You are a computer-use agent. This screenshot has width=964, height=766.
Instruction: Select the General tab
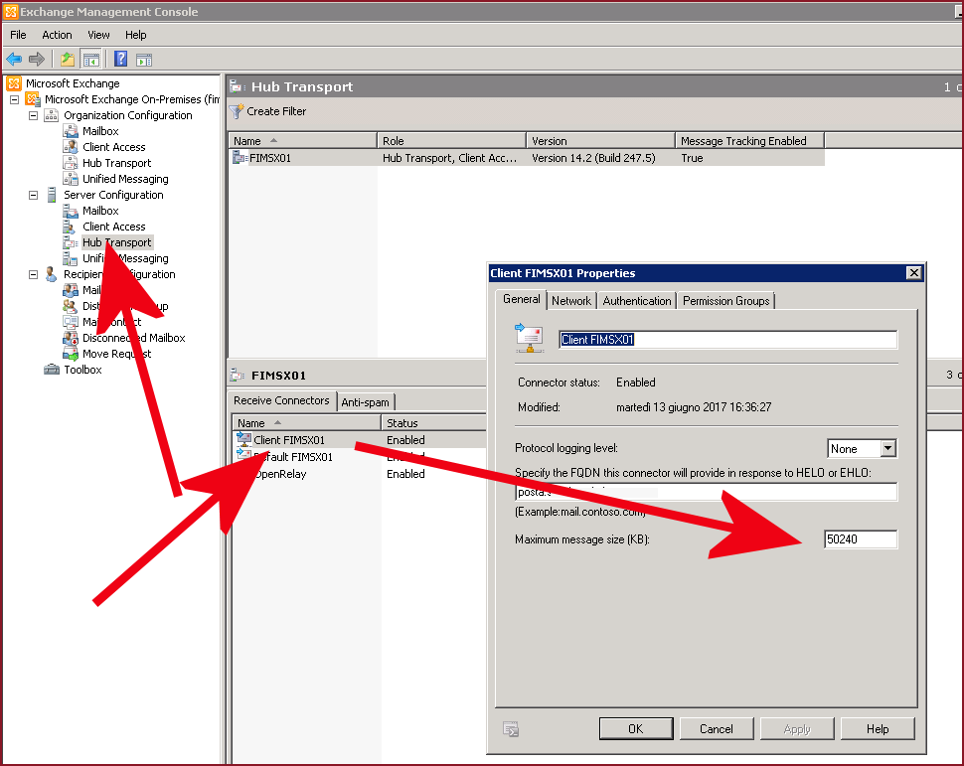[522, 299]
